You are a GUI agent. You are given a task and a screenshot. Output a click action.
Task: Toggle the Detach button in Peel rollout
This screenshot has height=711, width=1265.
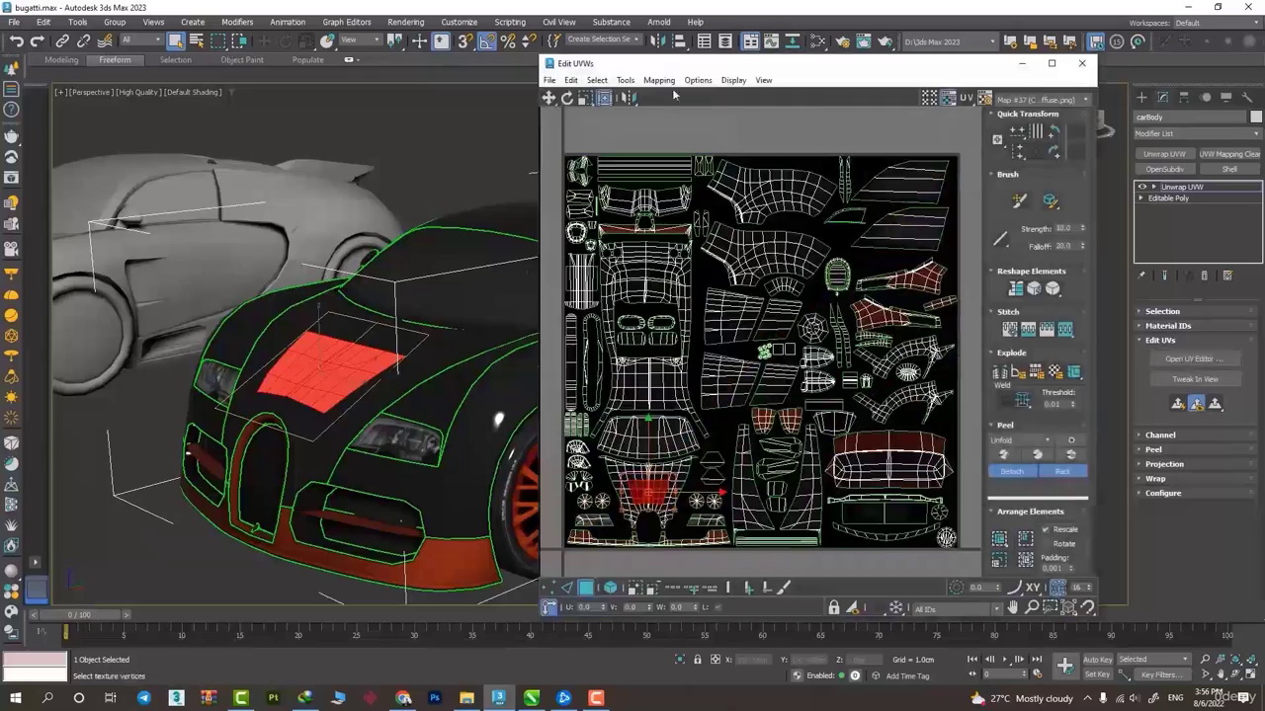pyautogui.click(x=1012, y=471)
